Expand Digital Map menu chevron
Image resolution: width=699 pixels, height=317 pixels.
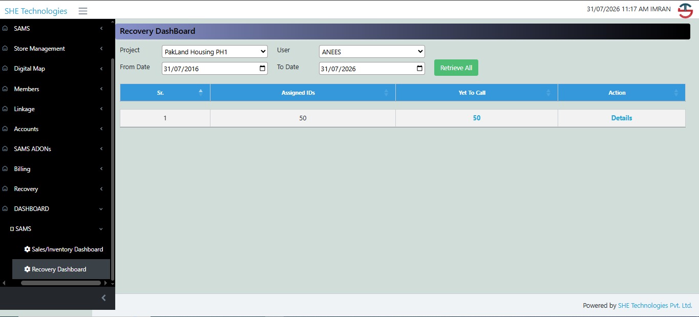click(x=101, y=69)
